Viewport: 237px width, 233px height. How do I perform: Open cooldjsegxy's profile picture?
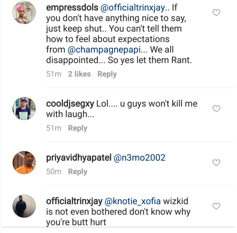tap(24, 108)
